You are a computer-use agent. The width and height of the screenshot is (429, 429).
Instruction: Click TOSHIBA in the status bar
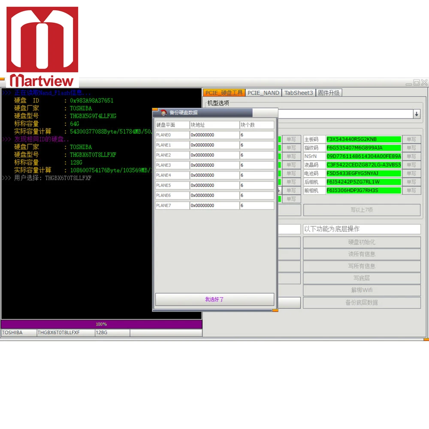pos(19,333)
